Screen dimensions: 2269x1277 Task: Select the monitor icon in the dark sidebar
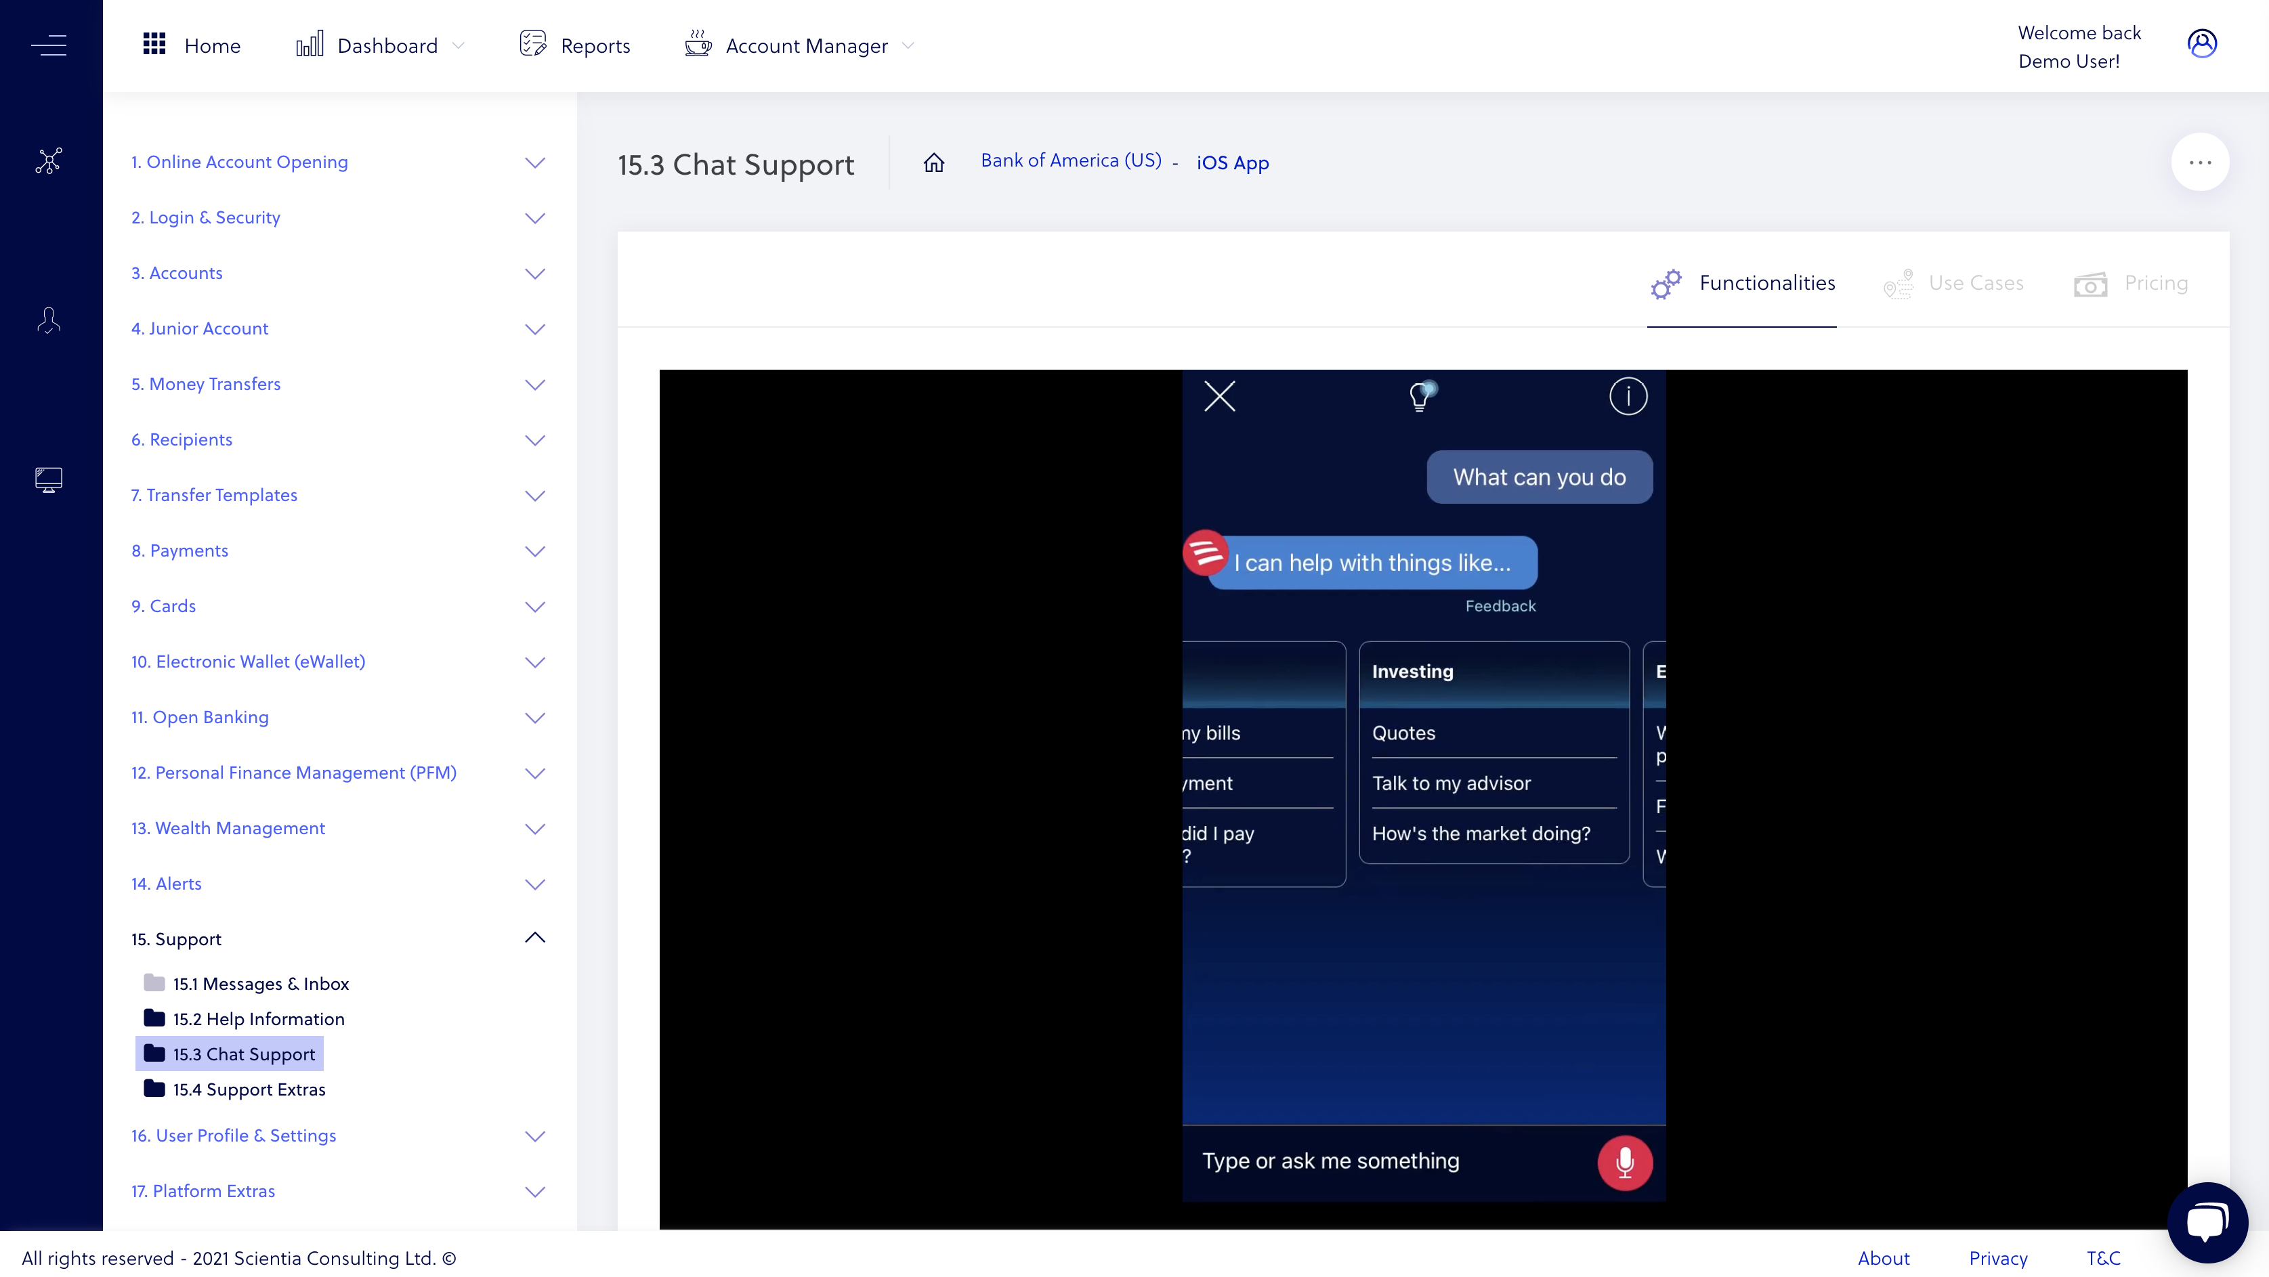point(49,479)
